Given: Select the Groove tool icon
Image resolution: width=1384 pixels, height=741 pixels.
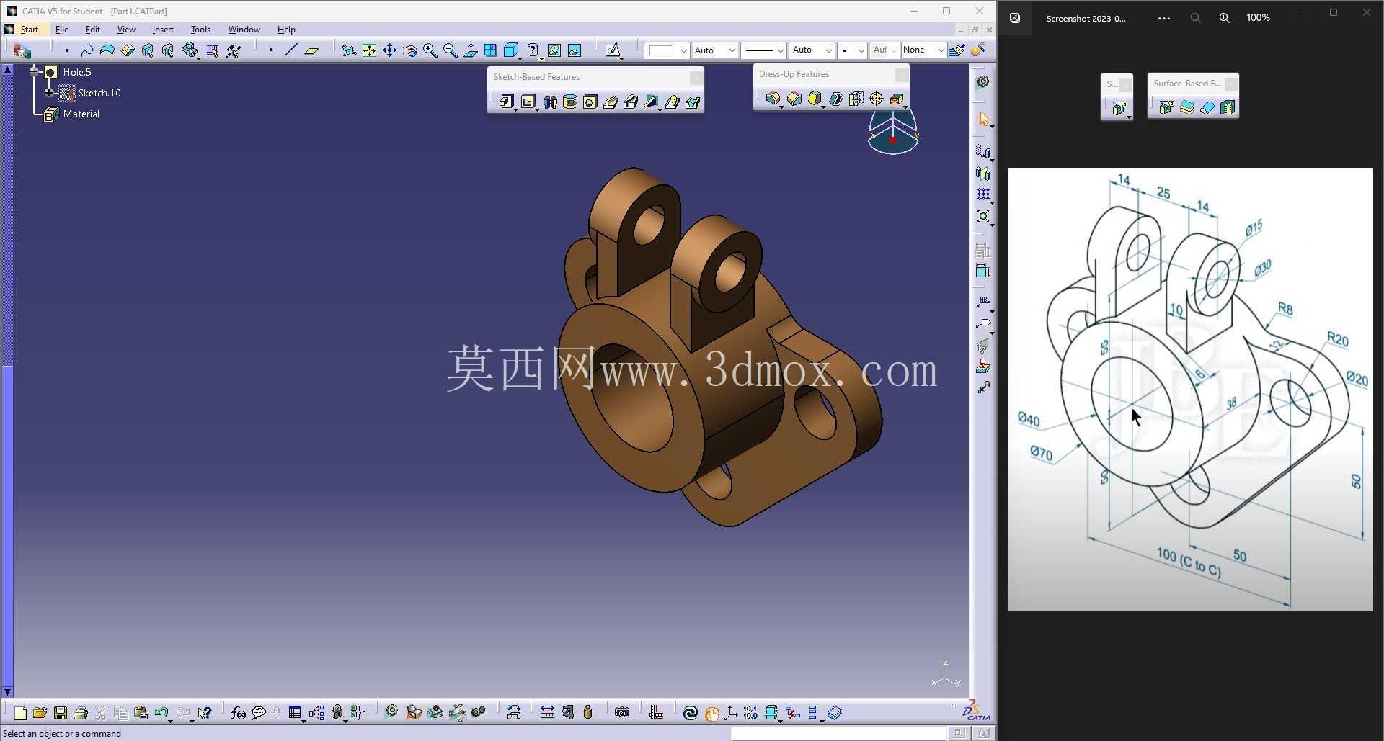Looking at the screenshot, I should pos(569,102).
